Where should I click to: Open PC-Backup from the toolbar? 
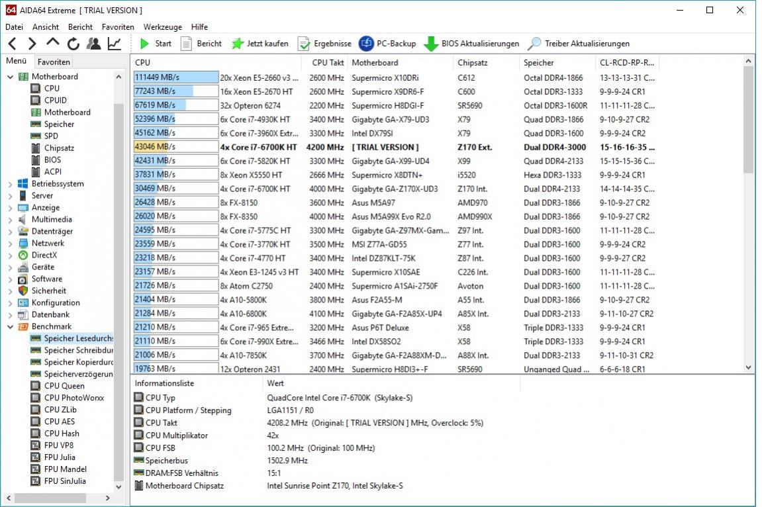pyautogui.click(x=387, y=44)
